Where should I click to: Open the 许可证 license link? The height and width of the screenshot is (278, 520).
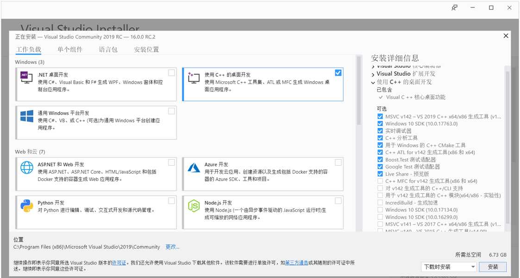(x=119, y=263)
